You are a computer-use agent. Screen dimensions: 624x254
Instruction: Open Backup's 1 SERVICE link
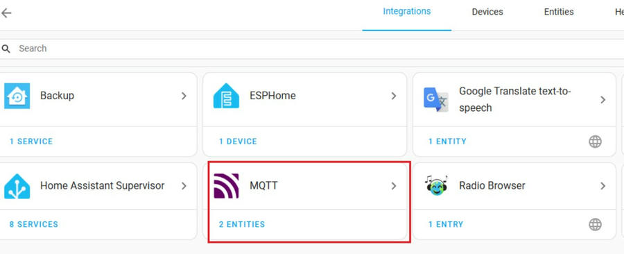tap(31, 142)
